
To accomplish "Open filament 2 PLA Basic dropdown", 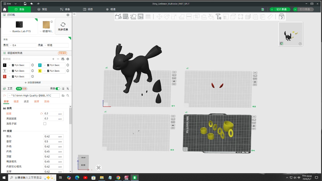I will (54, 65).
